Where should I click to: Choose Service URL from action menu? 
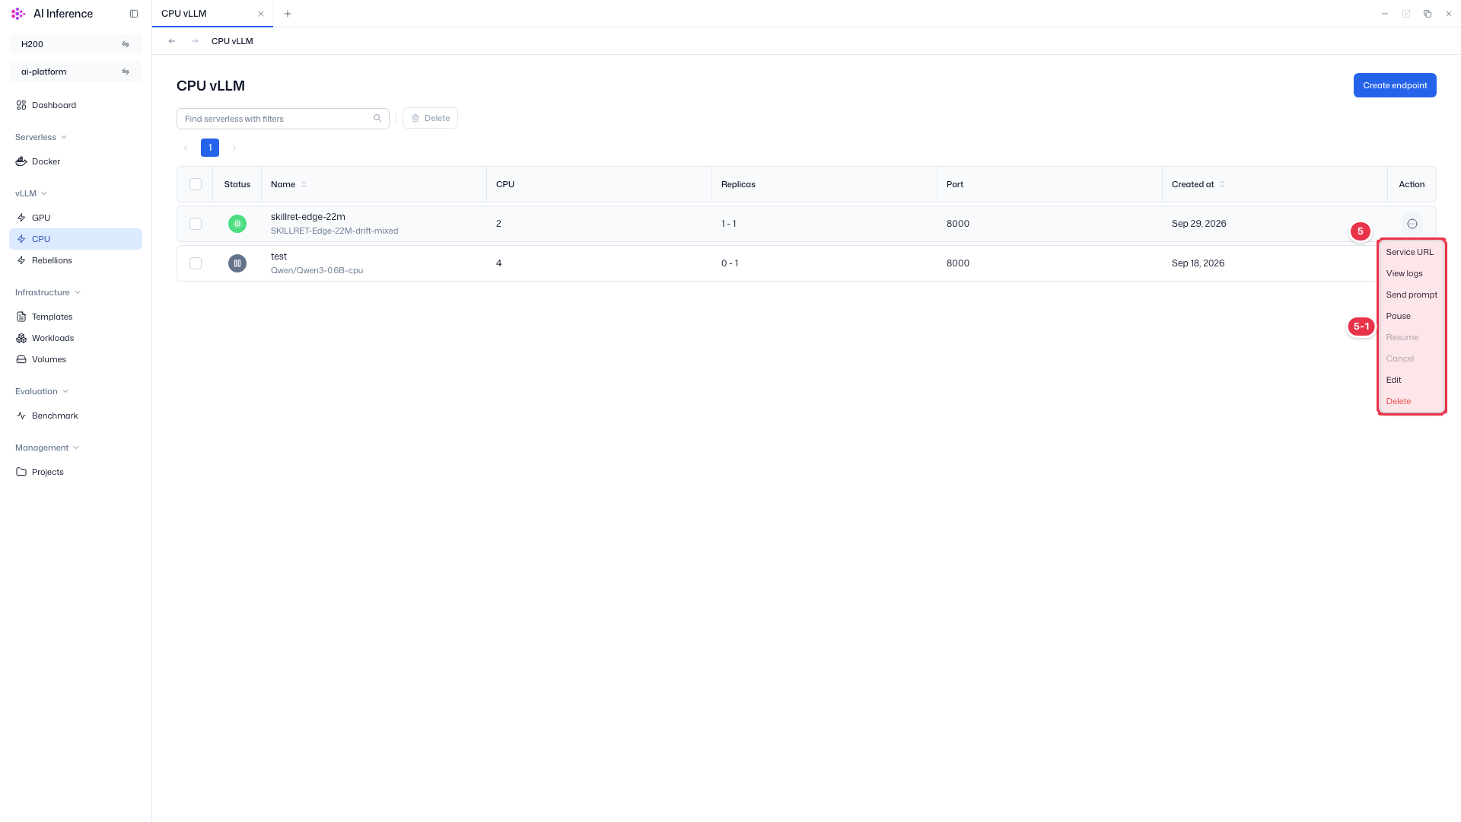tap(1412, 252)
